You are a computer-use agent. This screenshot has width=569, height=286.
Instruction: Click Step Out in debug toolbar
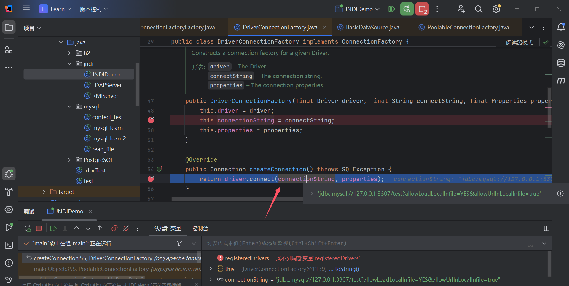(x=100, y=228)
